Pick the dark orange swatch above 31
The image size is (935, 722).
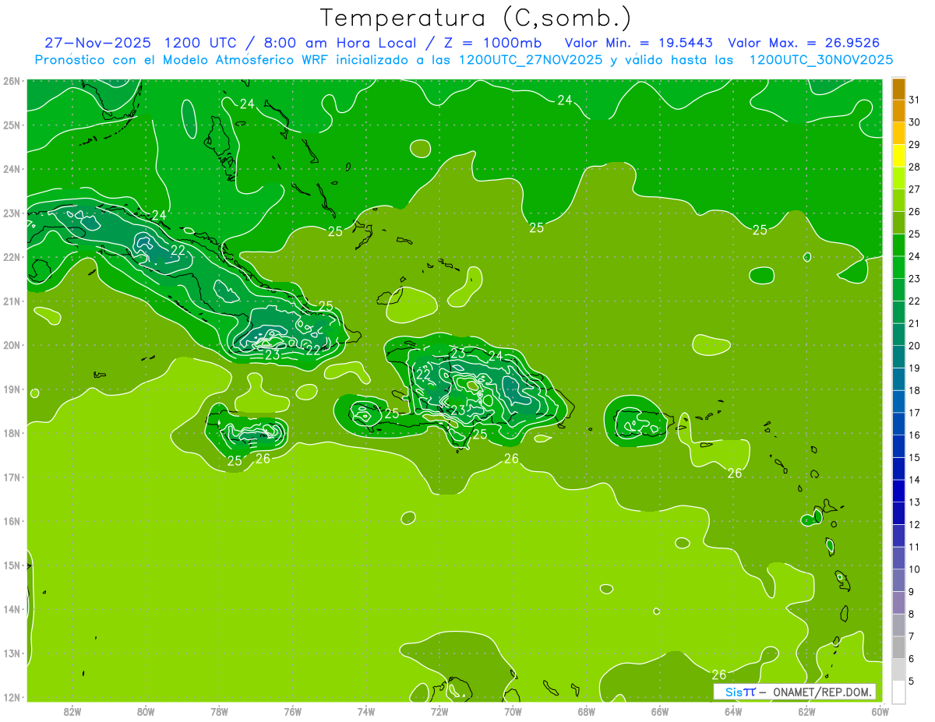pos(898,88)
